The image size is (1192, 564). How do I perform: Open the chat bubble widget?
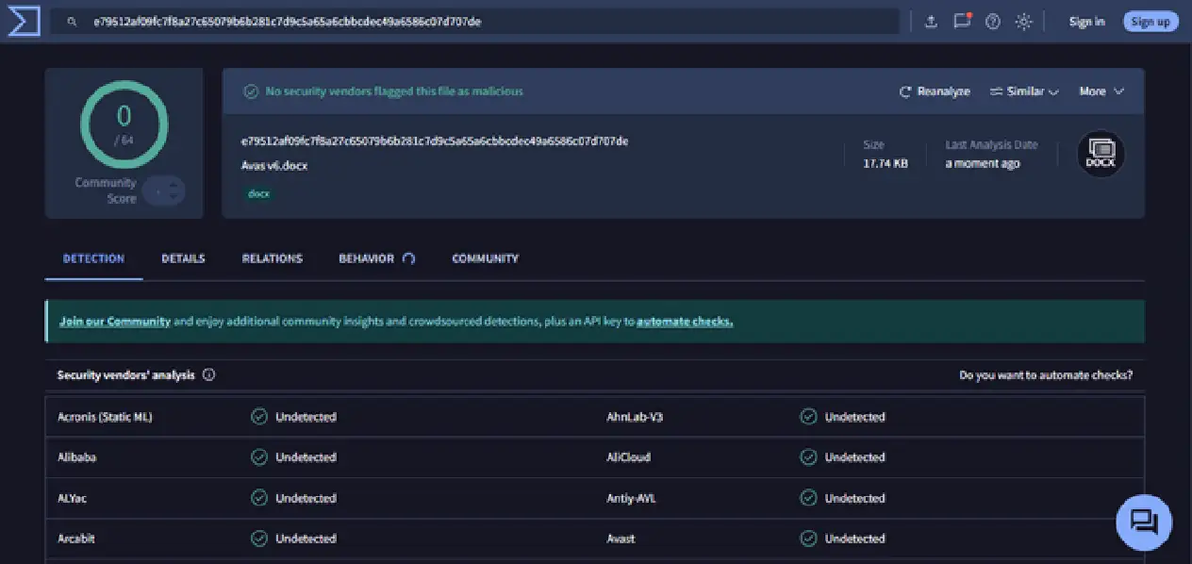1144,522
